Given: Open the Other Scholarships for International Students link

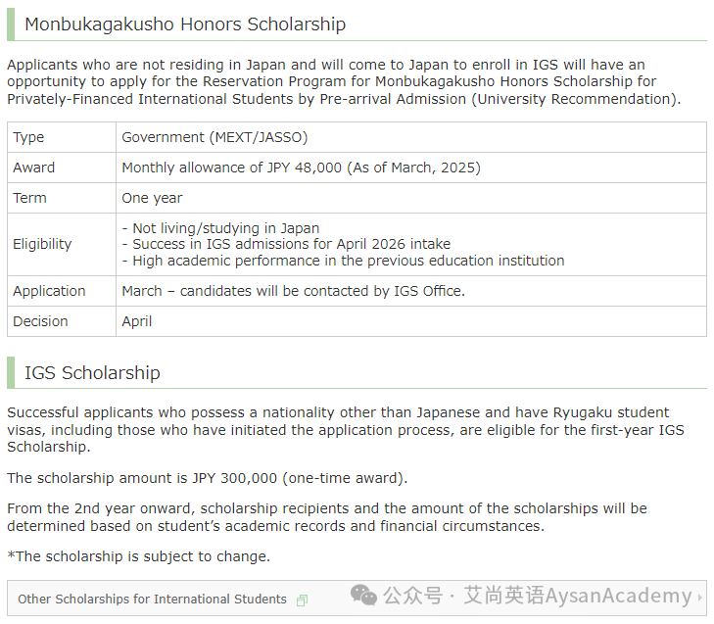Looking at the screenshot, I should click(152, 599).
